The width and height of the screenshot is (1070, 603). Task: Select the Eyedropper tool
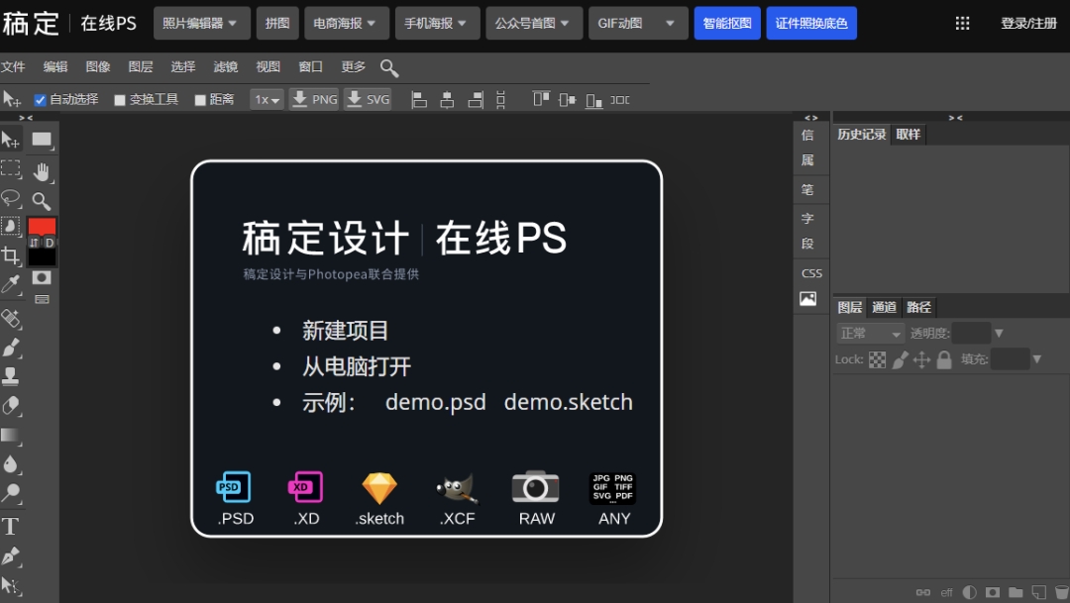[x=11, y=286]
